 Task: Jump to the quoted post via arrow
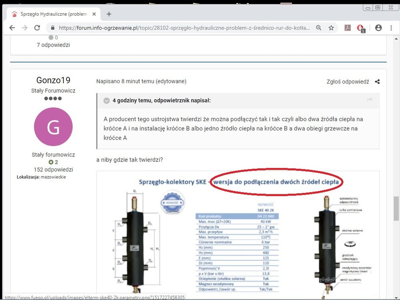tap(370, 100)
